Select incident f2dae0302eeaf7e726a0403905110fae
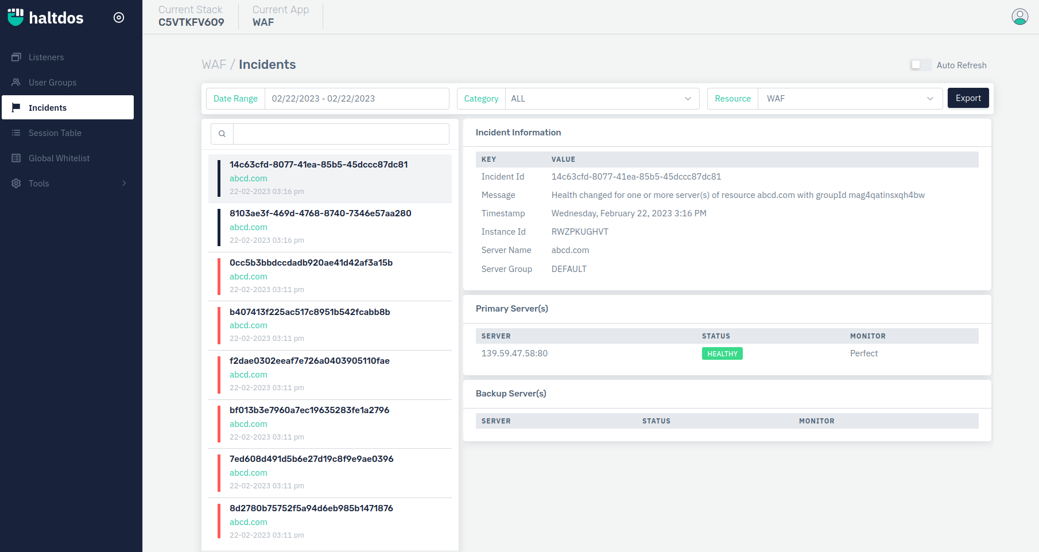 330,375
